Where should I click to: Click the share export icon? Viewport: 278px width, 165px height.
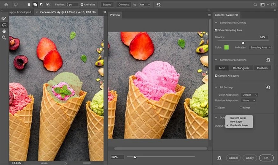point(273,4)
